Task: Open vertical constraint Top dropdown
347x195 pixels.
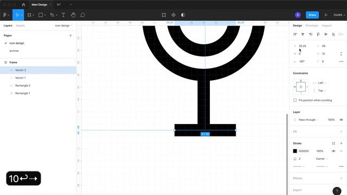Action: coord(322,90)
